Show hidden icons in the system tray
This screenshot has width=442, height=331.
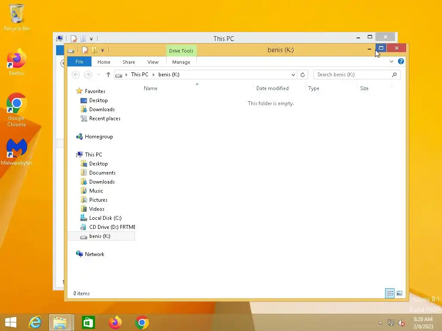click(x=380, y=323)
